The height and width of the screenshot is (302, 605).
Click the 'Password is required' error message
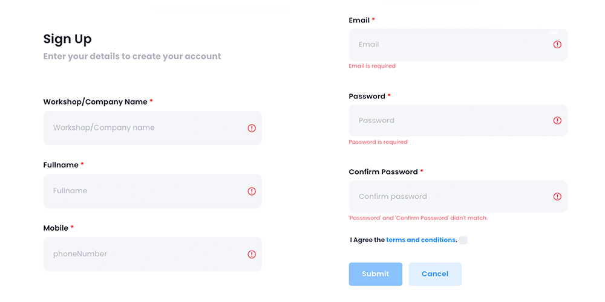[378, 142]
